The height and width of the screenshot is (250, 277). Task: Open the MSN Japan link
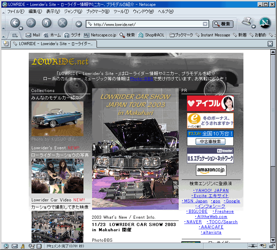(x=195, y=201)
